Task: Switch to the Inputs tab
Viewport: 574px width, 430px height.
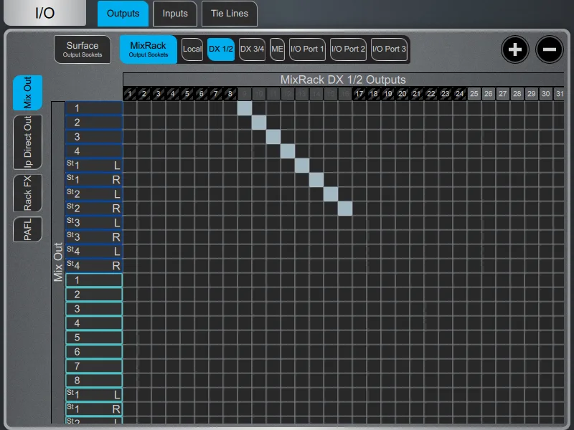Action: (x=175, y=14)
